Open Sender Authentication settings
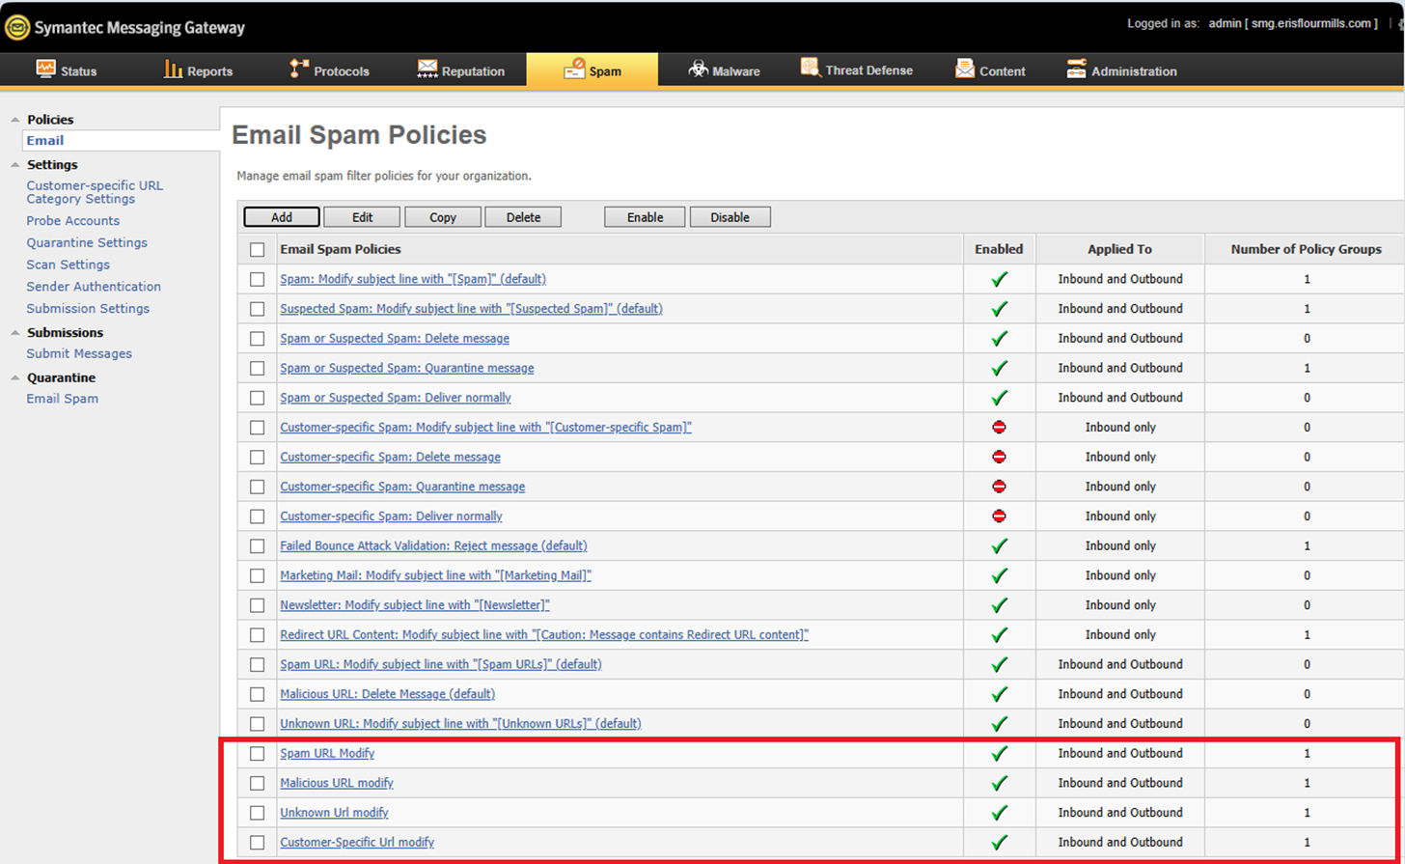This screenshot has height=864, width=1405. tap(94, 287)
